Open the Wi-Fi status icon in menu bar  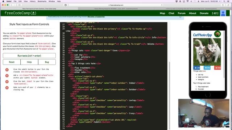(187, 1)
